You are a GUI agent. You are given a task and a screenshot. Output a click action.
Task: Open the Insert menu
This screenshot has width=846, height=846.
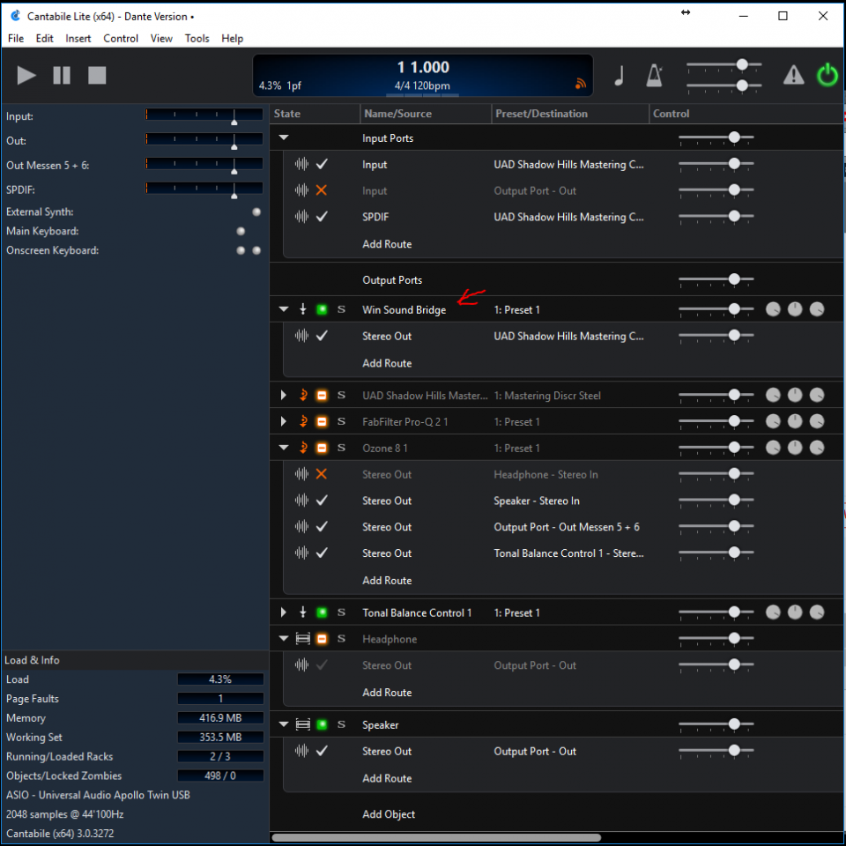[78, 38]
